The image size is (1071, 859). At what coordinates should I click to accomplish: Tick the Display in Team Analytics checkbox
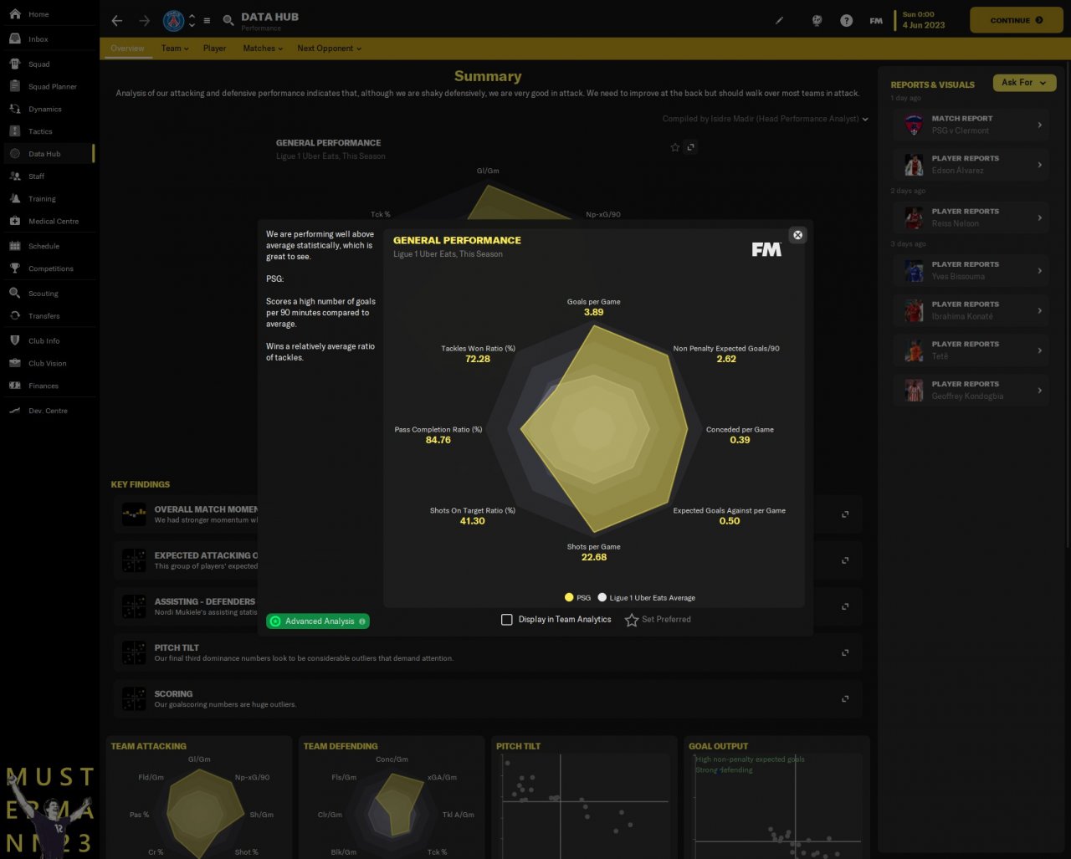coord(507,620)
